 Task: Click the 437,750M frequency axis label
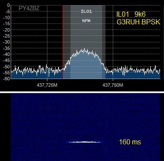(113, 85)
